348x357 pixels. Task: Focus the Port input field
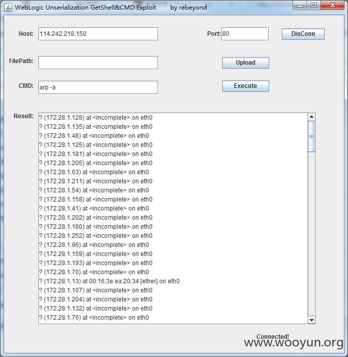(245, 34)
